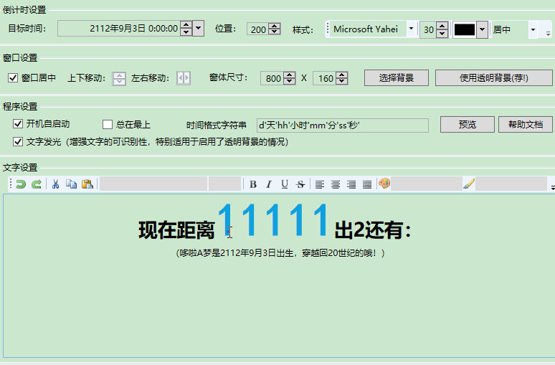
Task: Click the 选择背景 button
Action: [x=397, y=78]
